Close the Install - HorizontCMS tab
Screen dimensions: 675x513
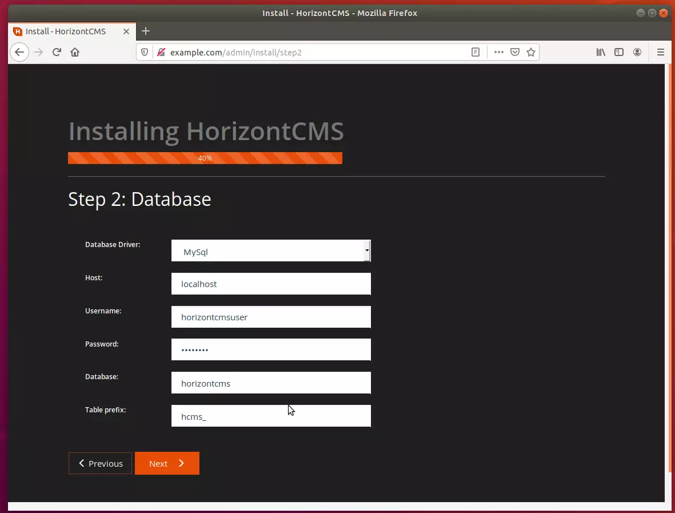(x=126, y=31)
